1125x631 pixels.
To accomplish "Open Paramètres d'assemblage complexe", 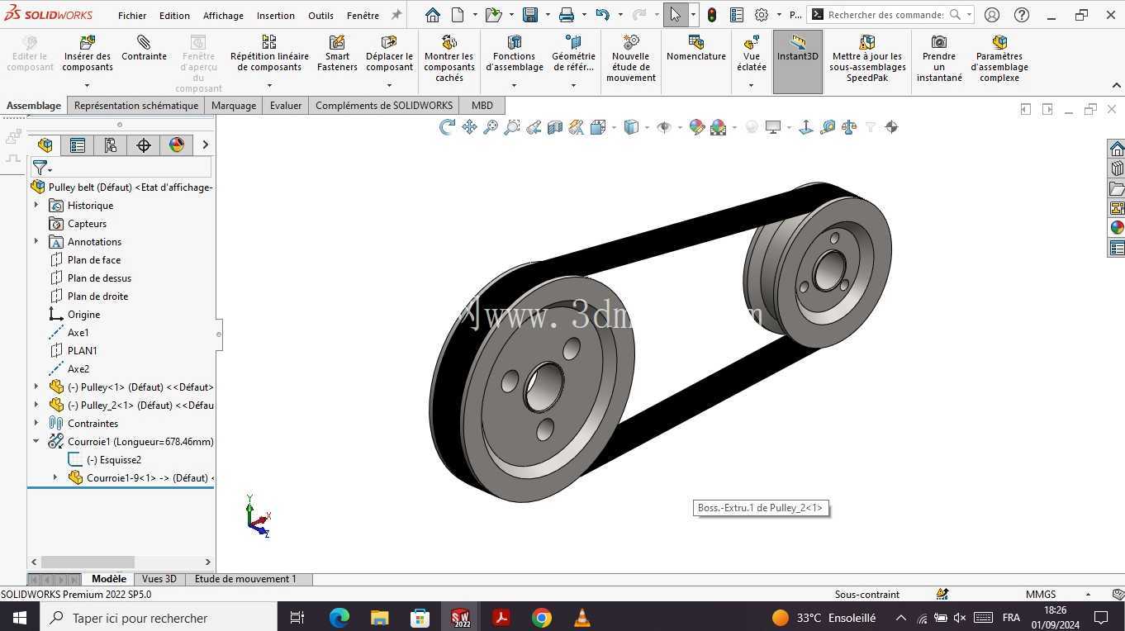I will pos(999,59).
